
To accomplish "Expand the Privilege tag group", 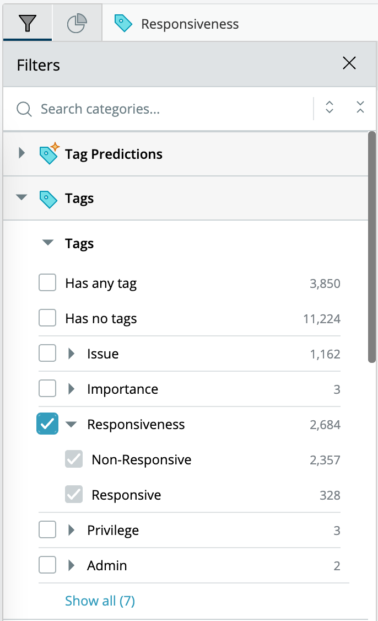I will pyautogui.click(x=71, y=530).
